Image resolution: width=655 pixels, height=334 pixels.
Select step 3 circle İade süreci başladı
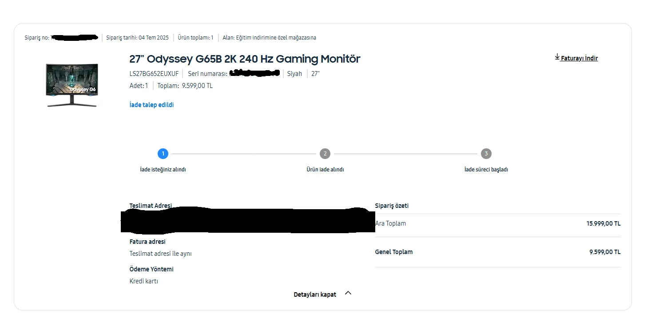(x=486, y=154)
